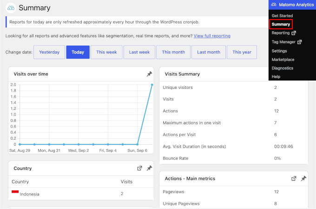This screenshot has height=209, width=316.
Task: Click the Visits Summary widget title
Action: [182, 74]
